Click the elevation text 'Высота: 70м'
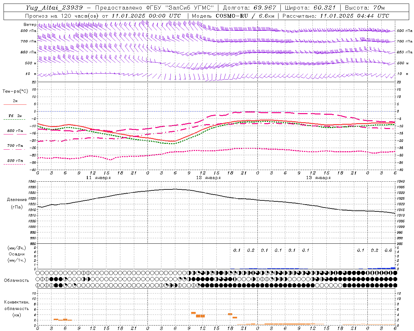Viewport: 414px width, 331px height. click(365, 8)
